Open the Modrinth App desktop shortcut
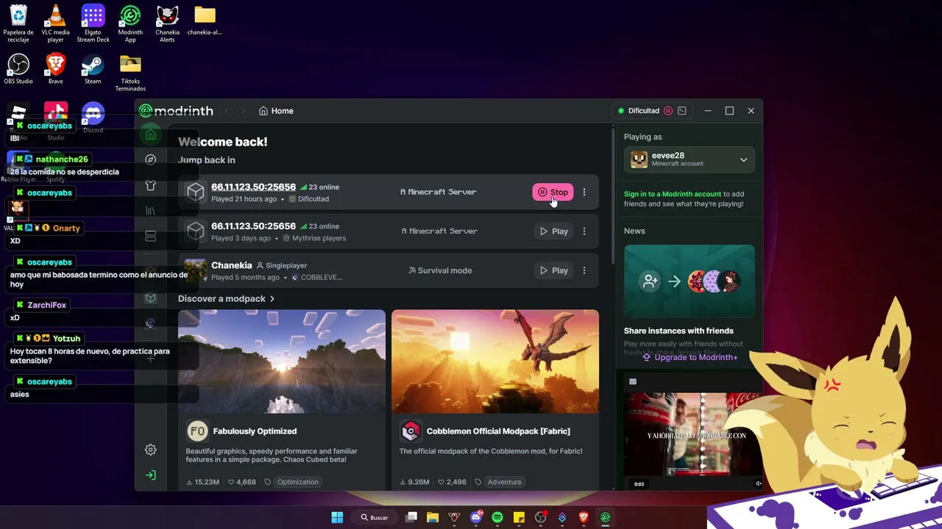The image size is (942, 529). (130, 24)
